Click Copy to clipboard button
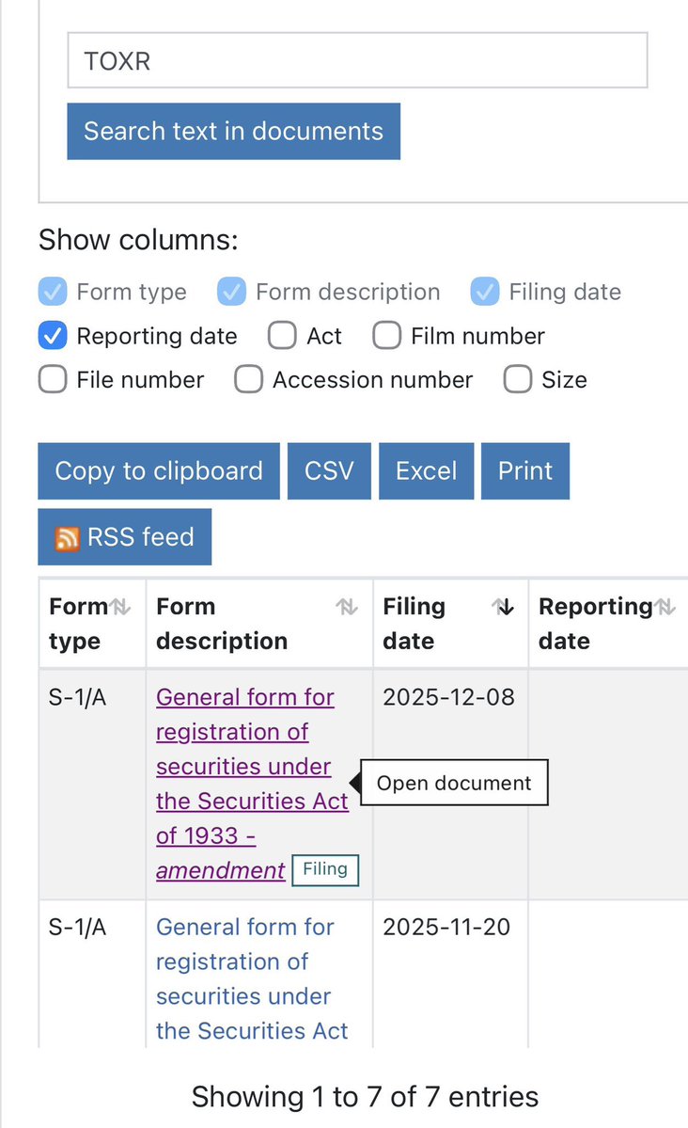This screenshot has height=1128, width=688. point(159,471)
